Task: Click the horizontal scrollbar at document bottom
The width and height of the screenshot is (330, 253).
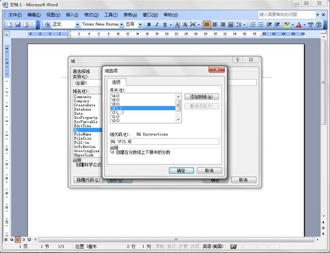Action: pos(176,240)
